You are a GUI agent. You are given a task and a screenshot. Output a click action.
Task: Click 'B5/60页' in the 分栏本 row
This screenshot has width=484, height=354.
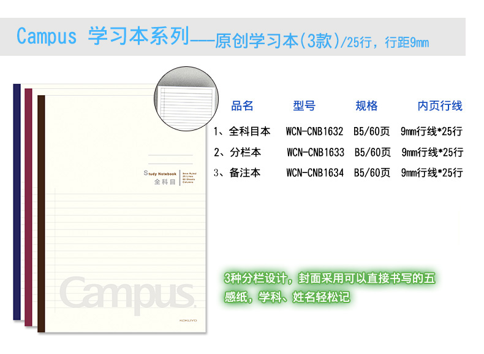(x=372, y=152)
